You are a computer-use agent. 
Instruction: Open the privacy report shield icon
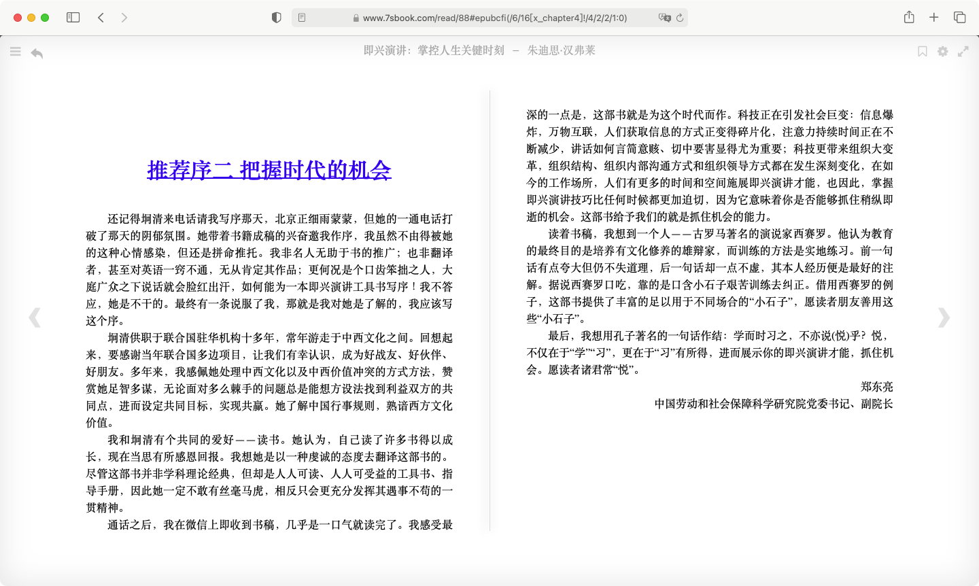click(276, 18)
